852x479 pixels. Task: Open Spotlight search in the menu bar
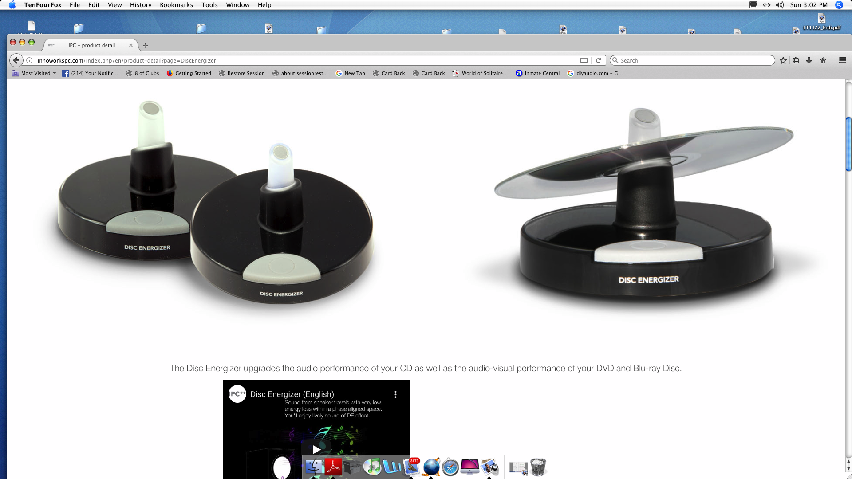(839, 5)
